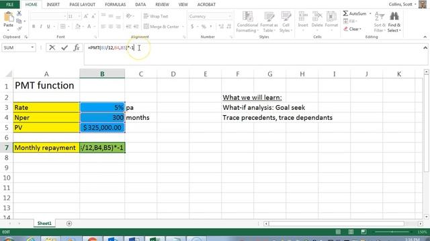Switch to the REVIEW ribbon tab

(x=162, y=5)
